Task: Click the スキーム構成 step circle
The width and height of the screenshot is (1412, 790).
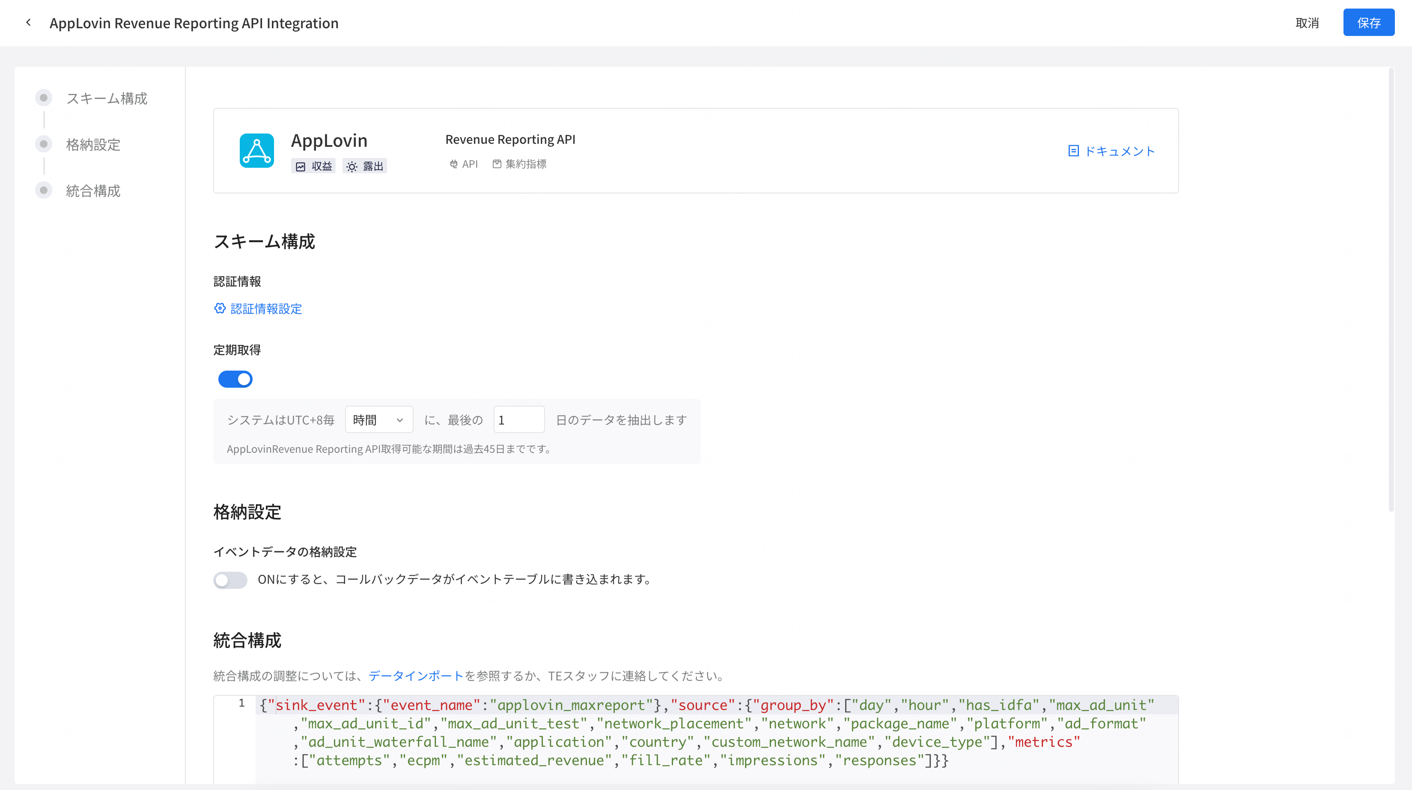Action: [x=44, y=98]
